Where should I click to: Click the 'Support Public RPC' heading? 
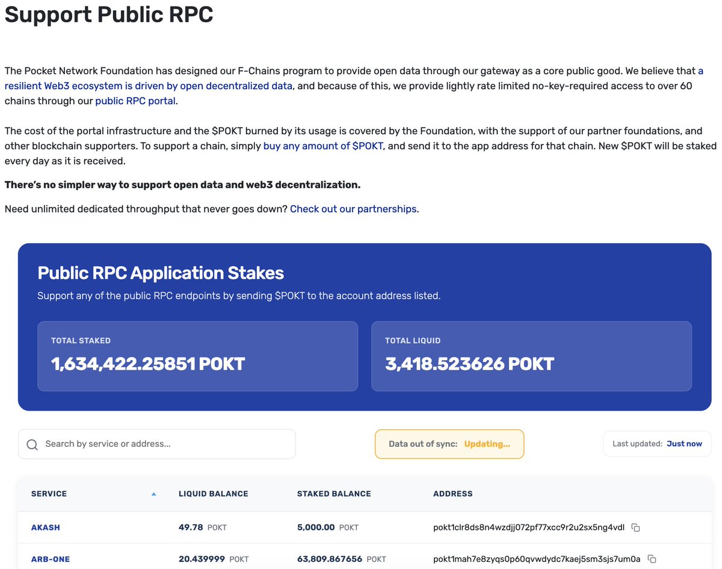click(x=109, y=14)
